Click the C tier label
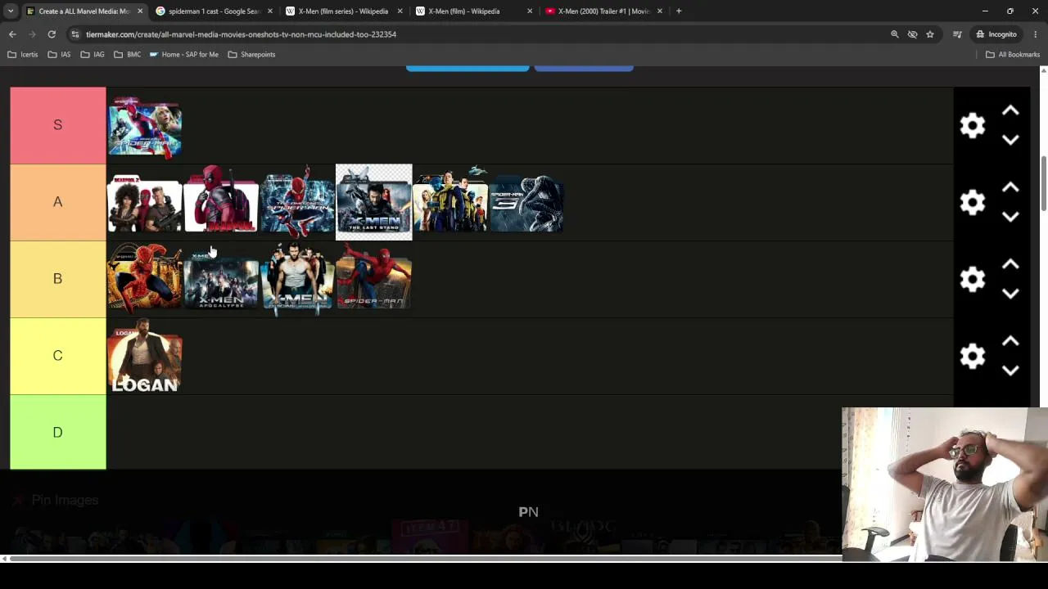Image resolution: width=1048 pixels, height=589 pixels. [x=58, y=356]
